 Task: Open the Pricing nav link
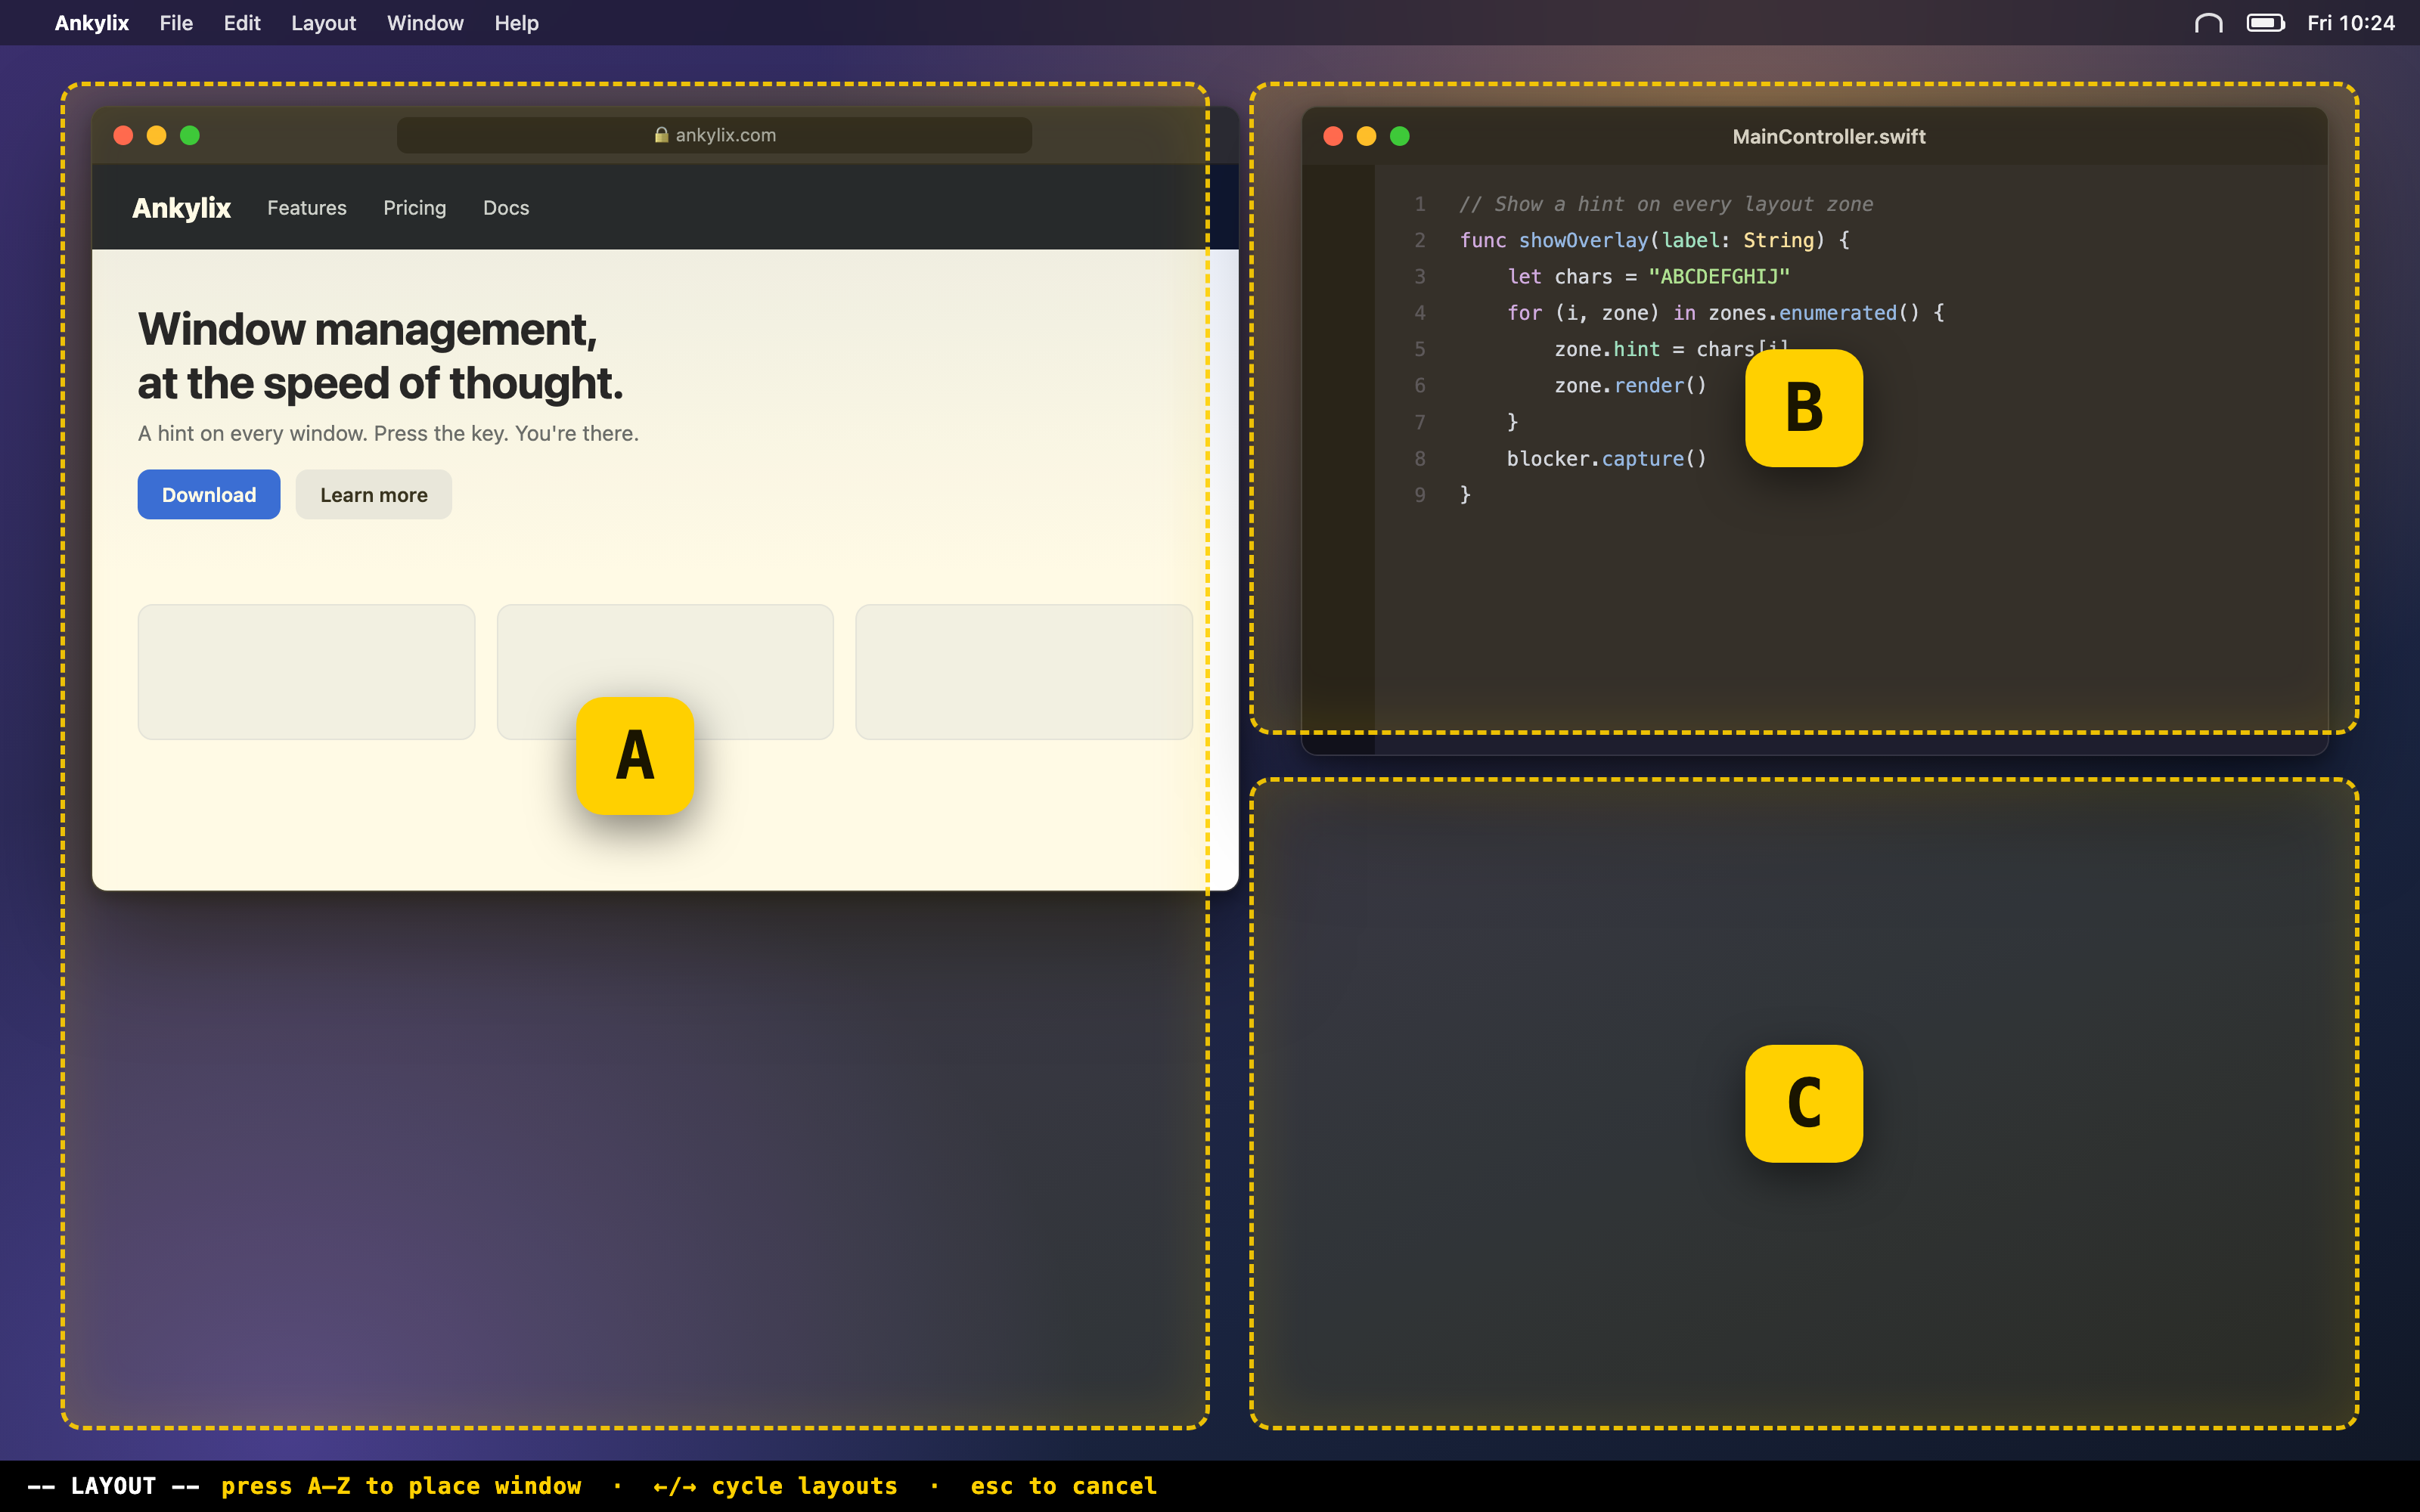point(415,208)
